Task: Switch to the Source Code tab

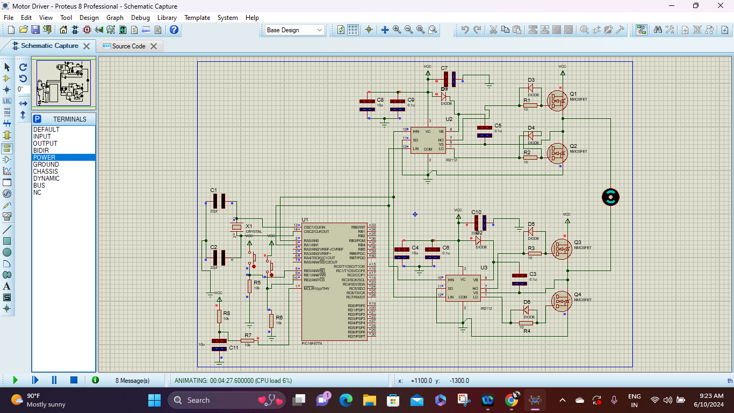Action: (x=128, y=46)
